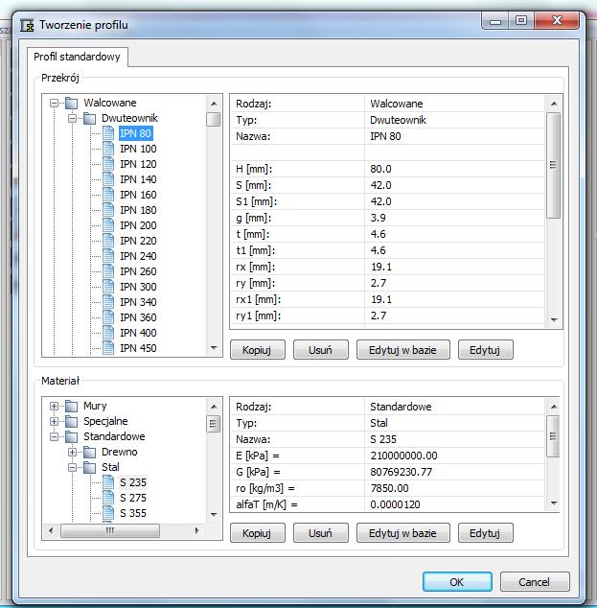
Task: Click the Tworzenie profilu title bar icon
Action: click(27, 26)
